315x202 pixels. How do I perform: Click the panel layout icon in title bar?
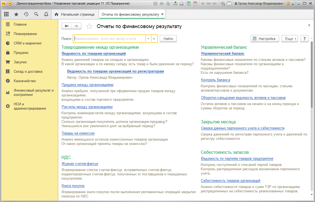click(229, 4)
